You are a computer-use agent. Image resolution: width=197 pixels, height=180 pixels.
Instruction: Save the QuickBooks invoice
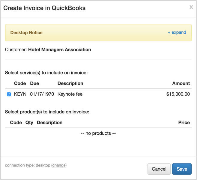pos(182,169)
